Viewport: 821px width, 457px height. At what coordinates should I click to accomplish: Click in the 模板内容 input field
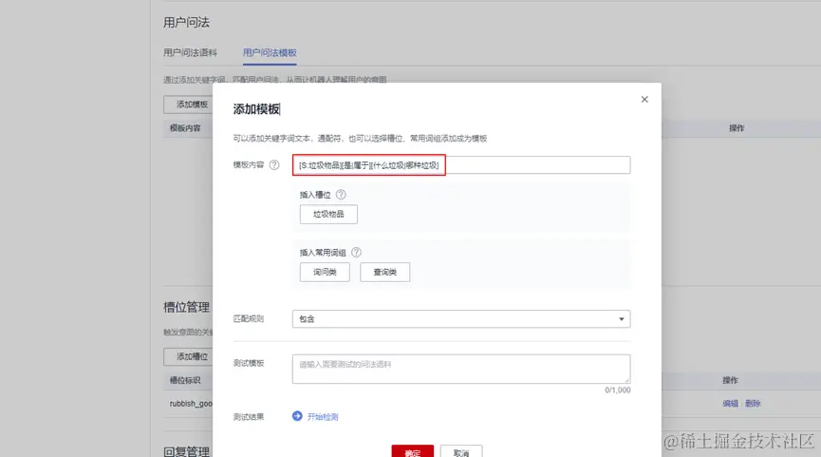tap(461, 165)
